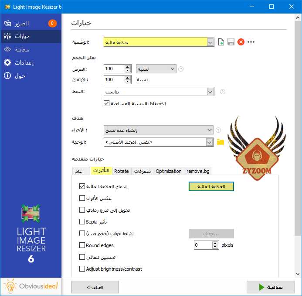The image size is (302, 296).
Task: Click the العلامة المائية watermark button
Action: click(x=211, y=186)
